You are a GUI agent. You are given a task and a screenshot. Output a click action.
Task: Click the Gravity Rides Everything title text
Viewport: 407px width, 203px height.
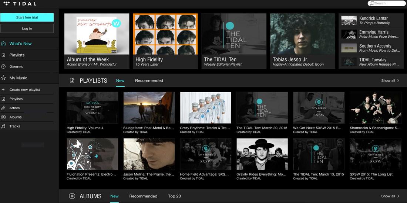pyautogui.click(x=261, y=174)
